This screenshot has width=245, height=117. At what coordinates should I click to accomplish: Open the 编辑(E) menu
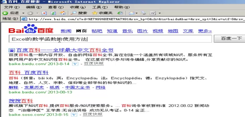[34, 7]
